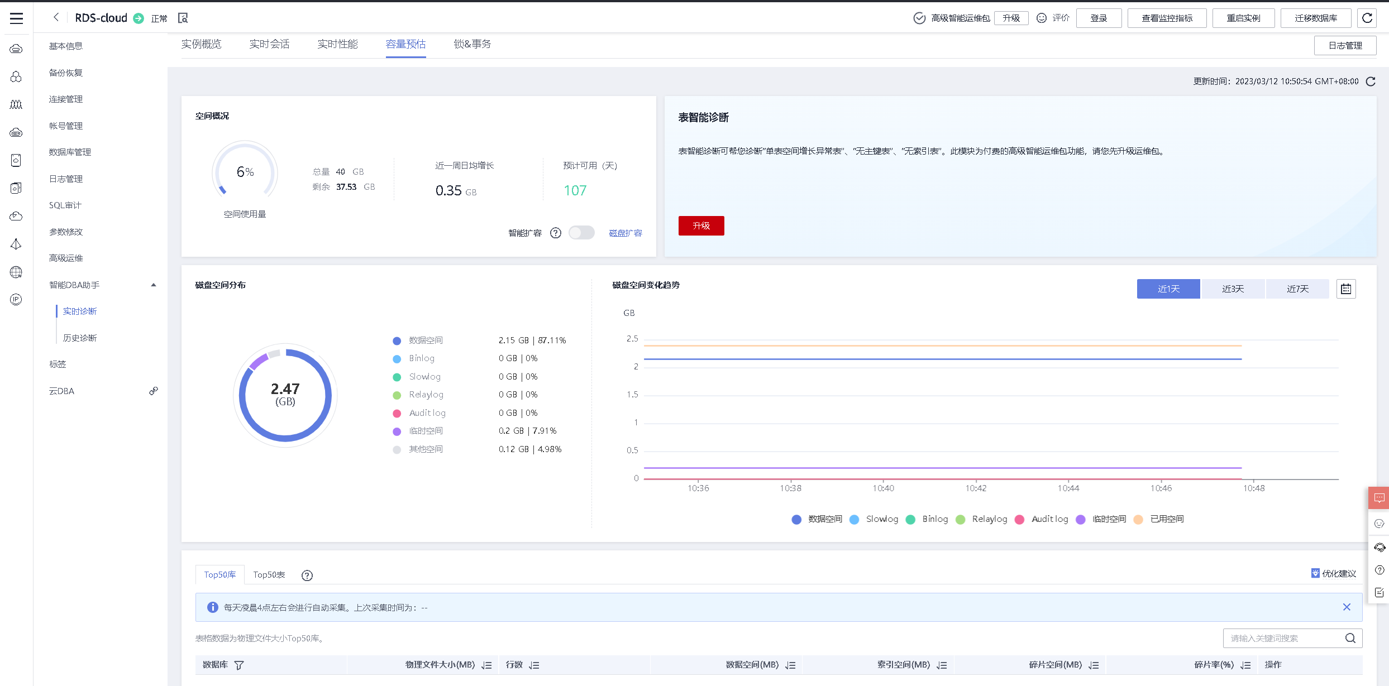This screenshot has height=686, width=1389.
Task: Open the 数据库 column filter
Action: pos(239,665)
